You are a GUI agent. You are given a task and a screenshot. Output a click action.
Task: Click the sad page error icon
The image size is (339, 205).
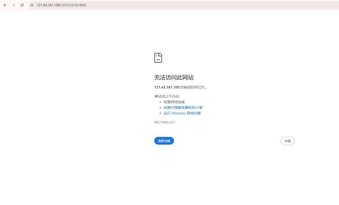[158, 58]
